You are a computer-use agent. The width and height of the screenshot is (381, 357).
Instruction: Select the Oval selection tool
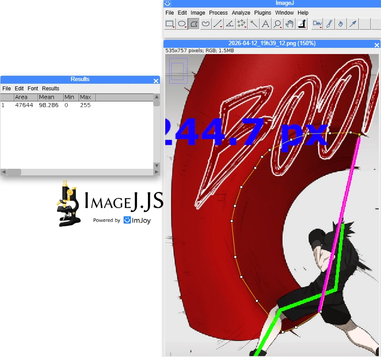(182, 24)
